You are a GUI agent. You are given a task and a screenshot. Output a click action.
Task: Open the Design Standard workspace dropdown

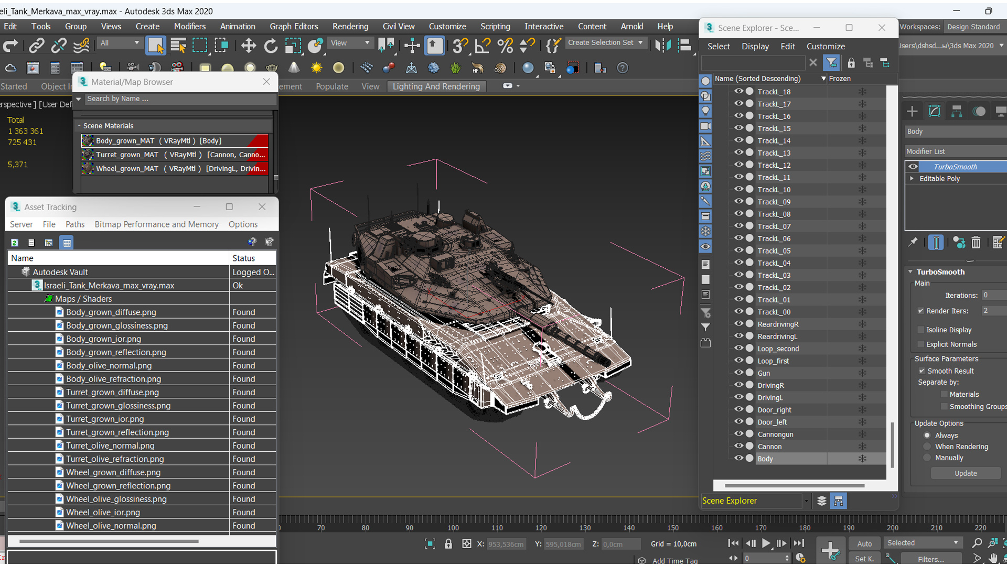pyautogui.click(x=974, y=27)
